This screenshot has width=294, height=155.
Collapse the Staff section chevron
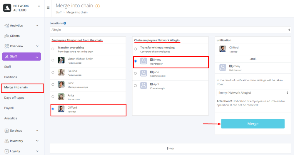pos(37,57)
